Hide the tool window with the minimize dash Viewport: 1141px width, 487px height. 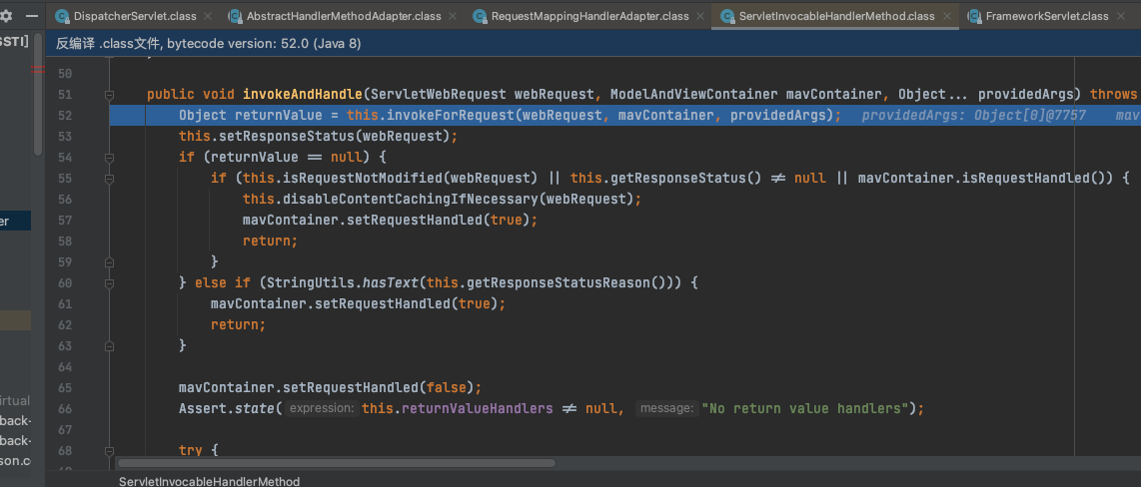(32, 15)
